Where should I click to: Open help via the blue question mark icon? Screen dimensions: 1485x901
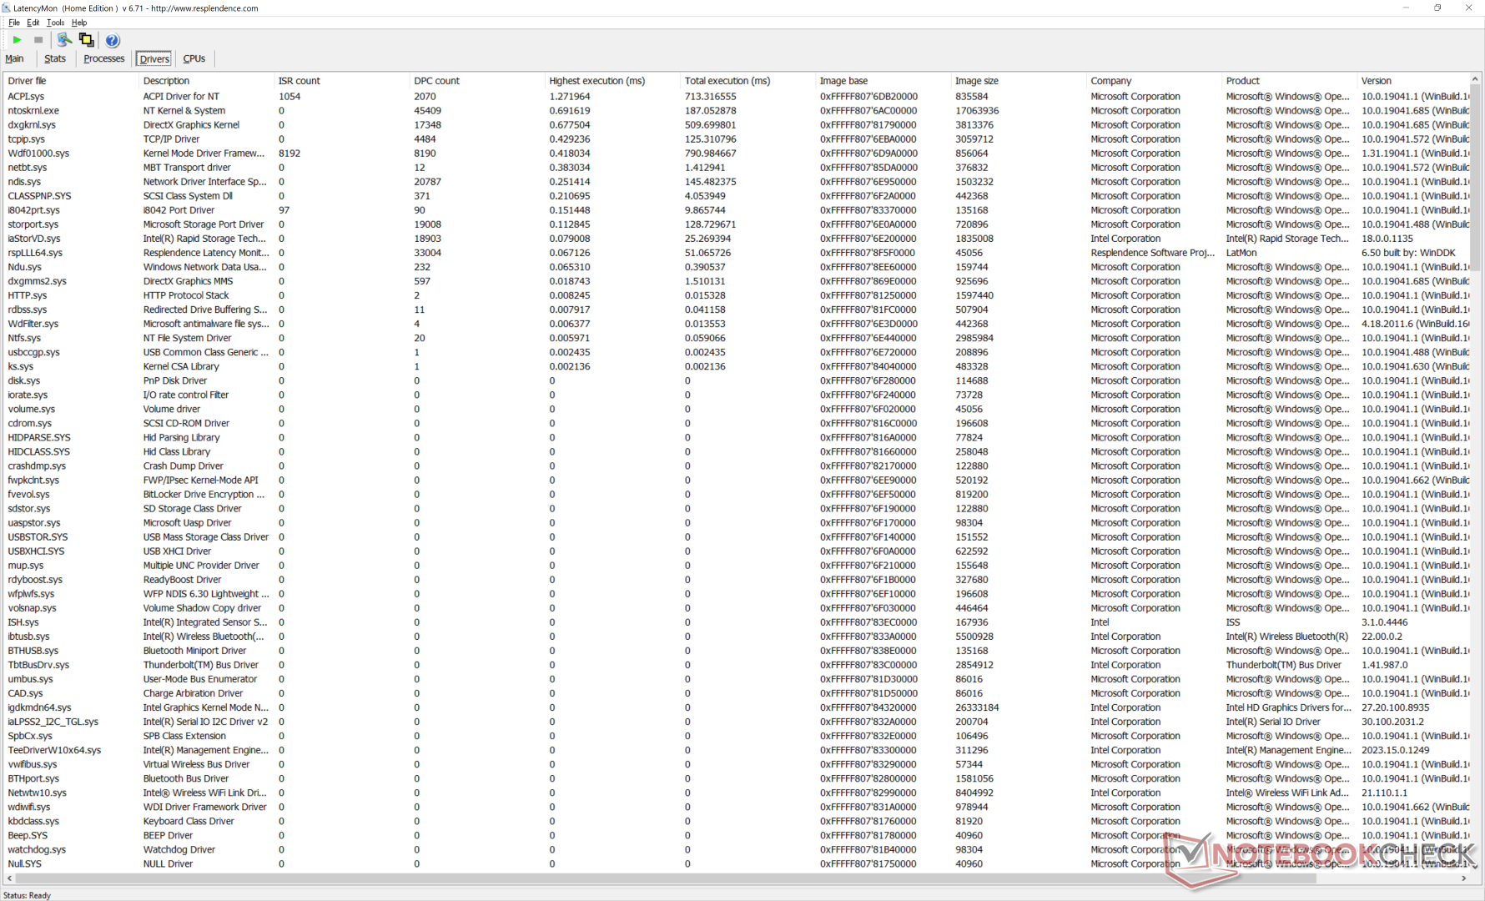[113, 40]
